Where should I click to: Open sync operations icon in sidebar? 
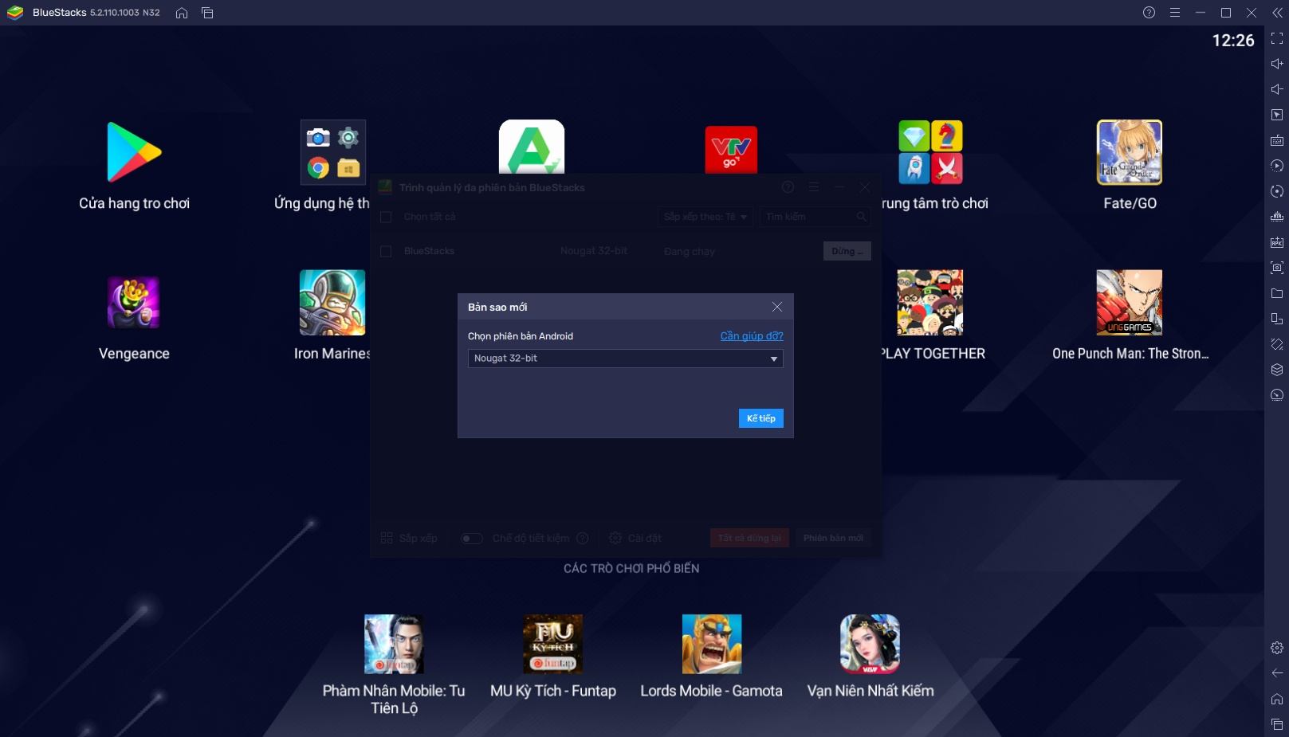point(1277,191)
